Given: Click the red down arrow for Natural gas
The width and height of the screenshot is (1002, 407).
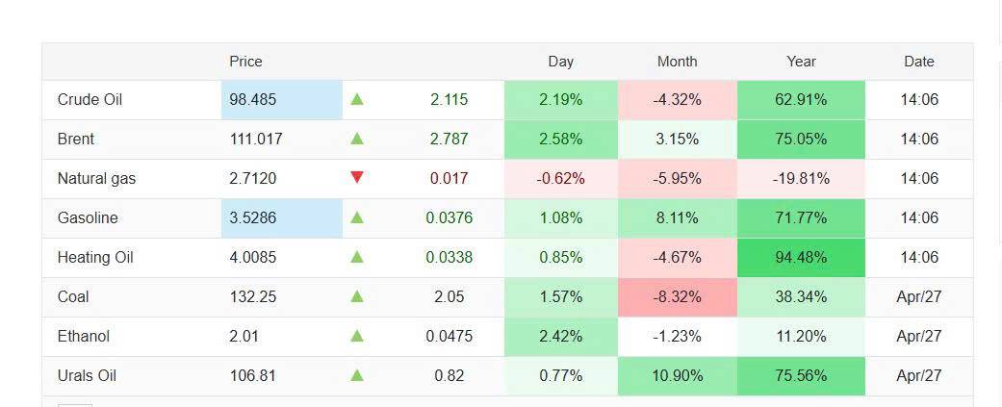Looking at the screenshot, I should click(x=357, y=178).
